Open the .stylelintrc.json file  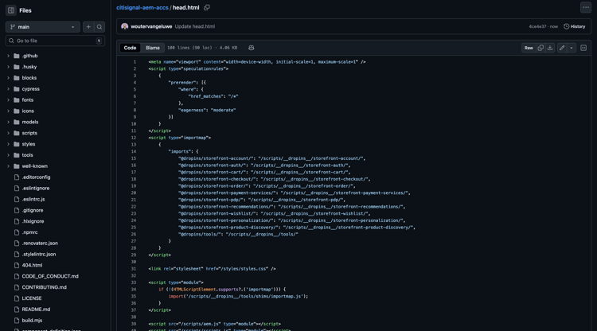pos(39,254)
